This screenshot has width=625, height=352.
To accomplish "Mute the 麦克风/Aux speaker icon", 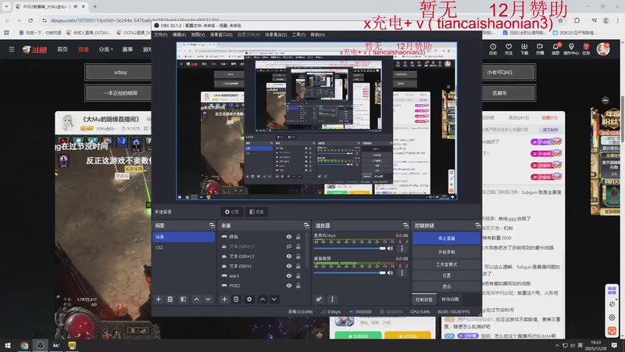I will point(390,248).
